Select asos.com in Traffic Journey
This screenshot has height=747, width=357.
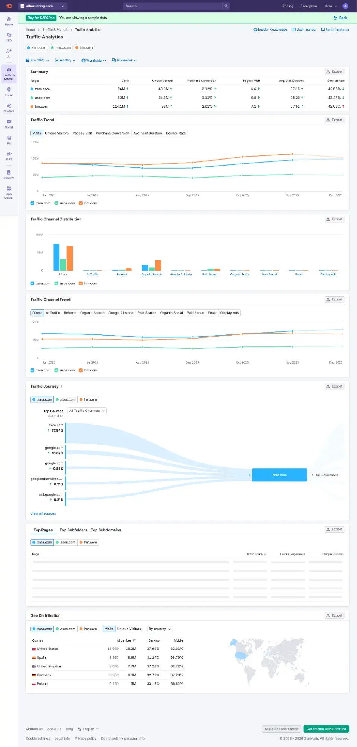66,399
